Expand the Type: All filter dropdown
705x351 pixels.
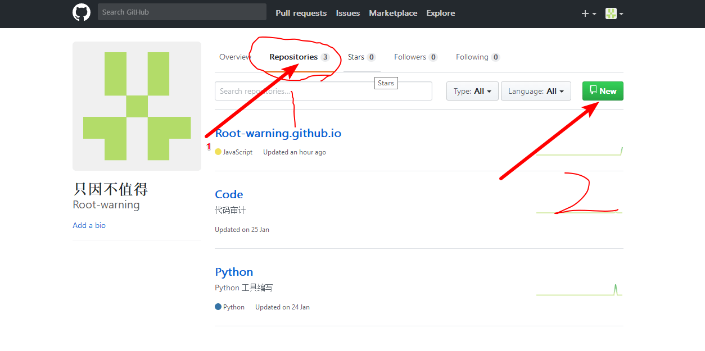(472, 91)
